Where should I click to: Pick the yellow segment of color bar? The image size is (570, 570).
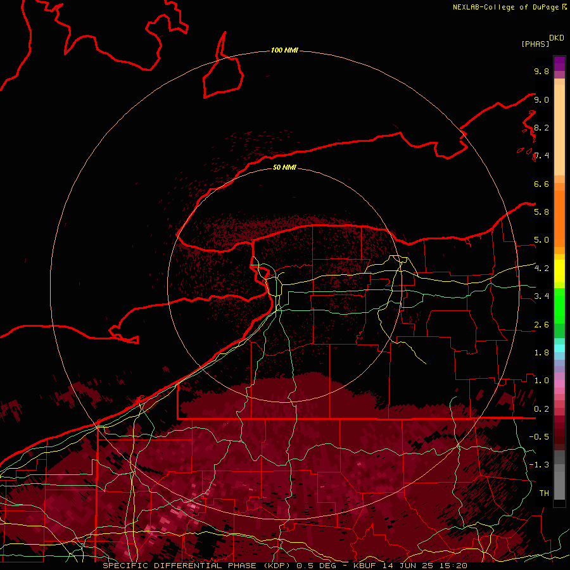click(559, 271)
